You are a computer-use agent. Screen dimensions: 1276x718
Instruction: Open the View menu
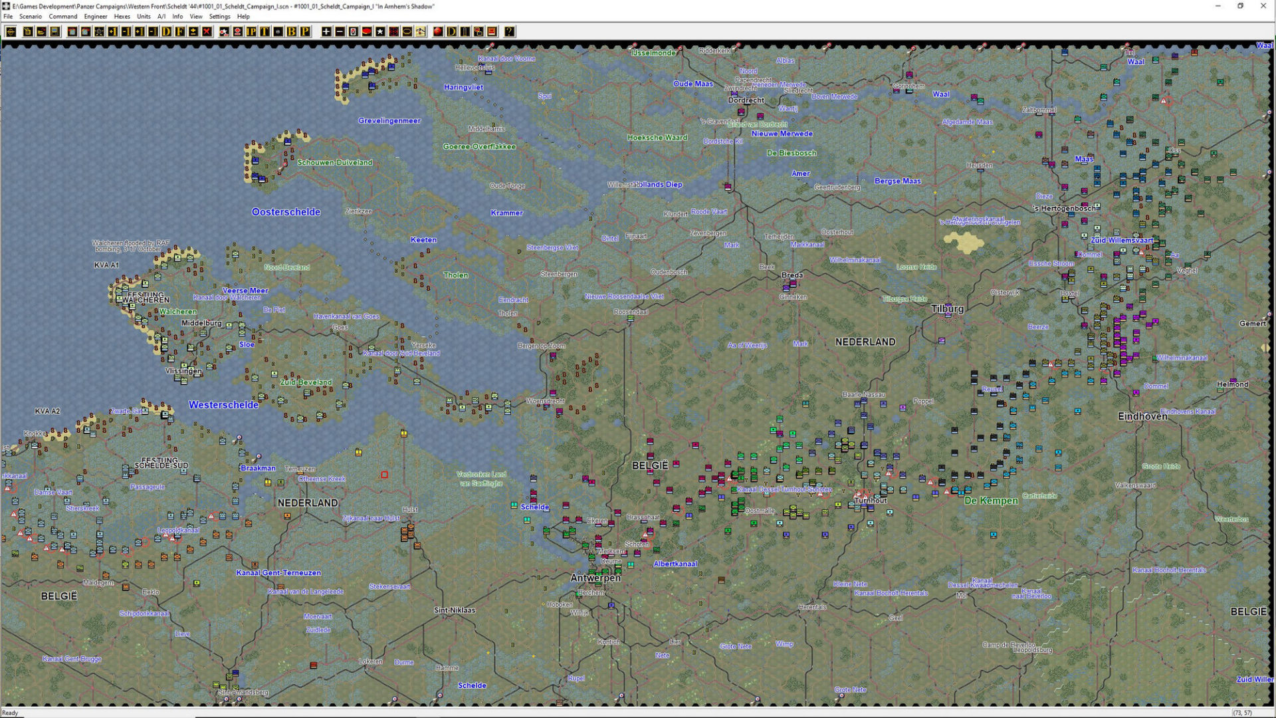[196, 17]
